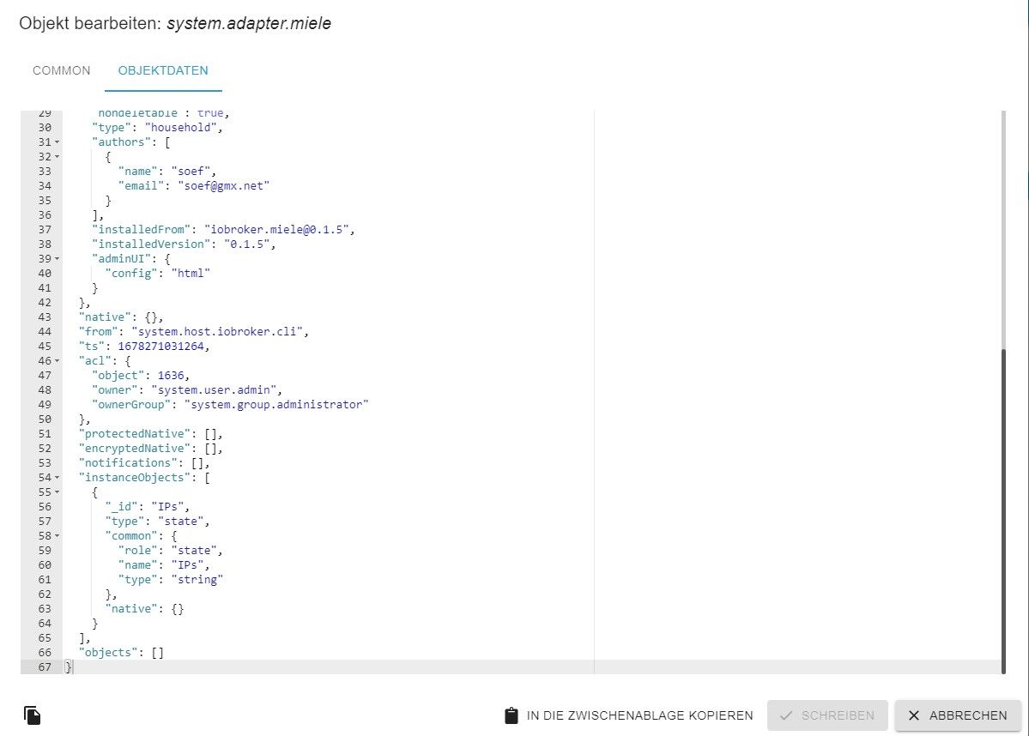1029x736 pixels.
Task: Click the editor vertical scrollbar thumb
Action: [1003, 511]
